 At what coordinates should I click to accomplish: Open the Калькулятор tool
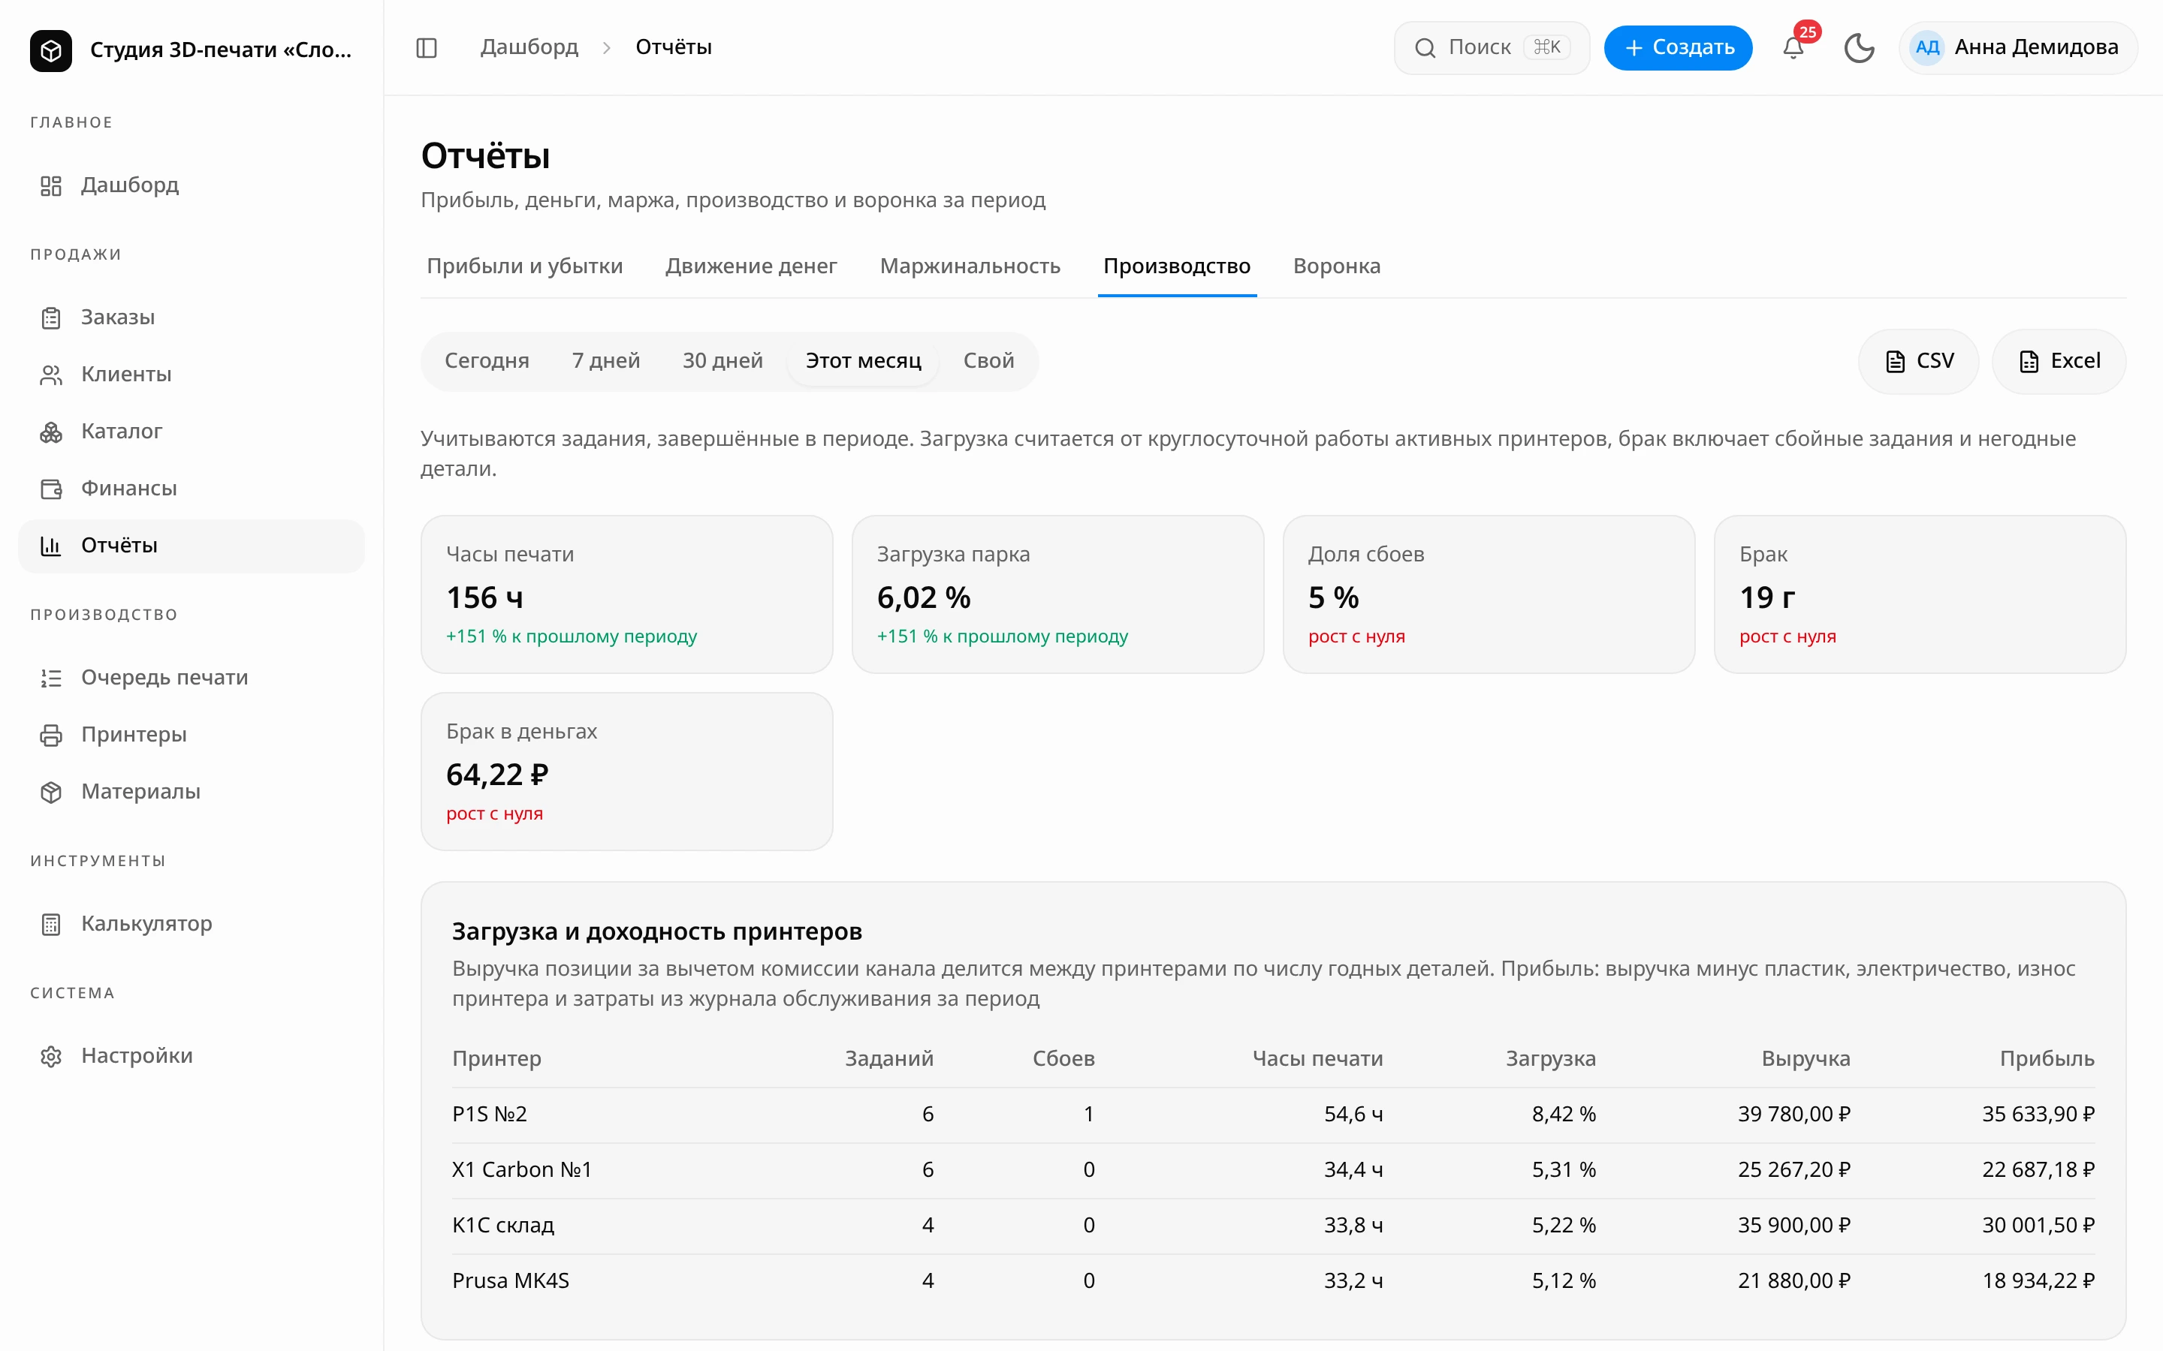pos(192,924)
